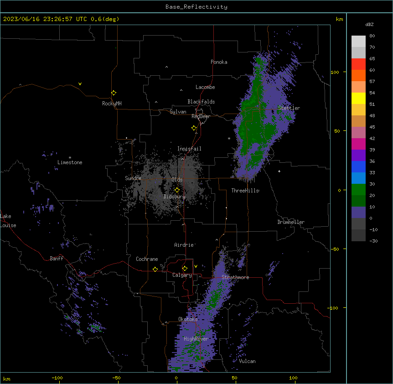Screen dimensions: 393x384
Task: Click the Base_Reflectivity title text
Action: click(x=196, y=7)
